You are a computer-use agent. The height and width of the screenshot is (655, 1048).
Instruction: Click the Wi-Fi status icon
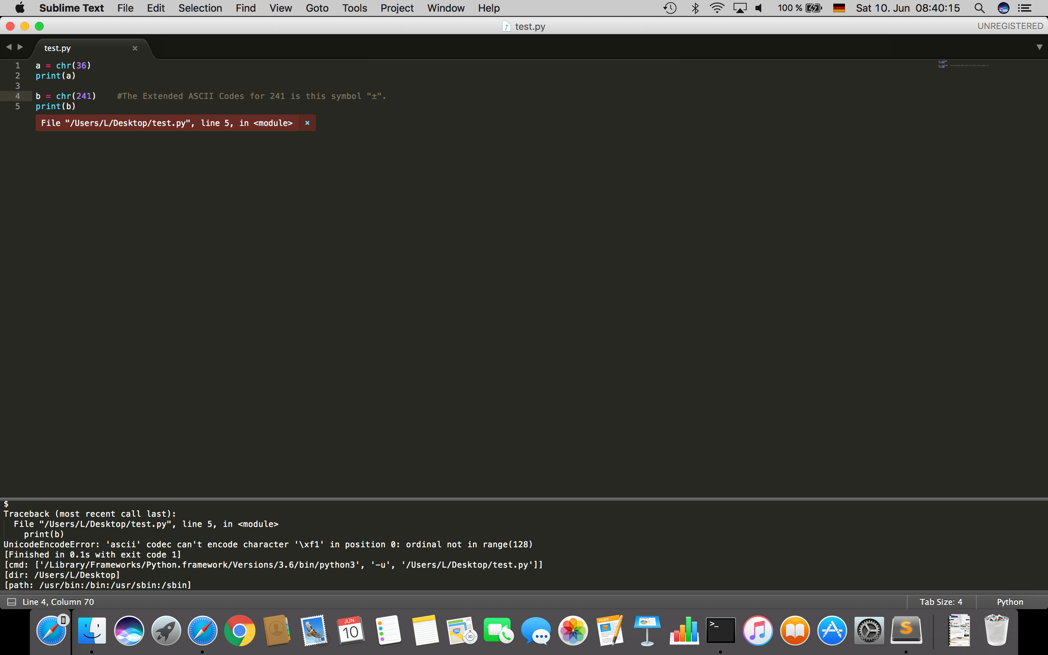click(717, 8)
